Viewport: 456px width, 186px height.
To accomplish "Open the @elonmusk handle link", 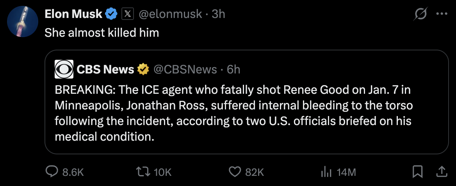I will (x=170, y=14).
